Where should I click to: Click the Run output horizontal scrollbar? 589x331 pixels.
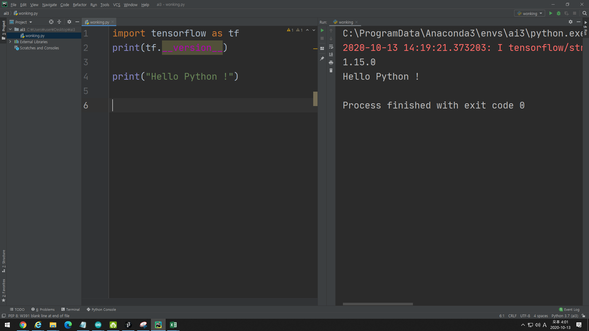378,304
